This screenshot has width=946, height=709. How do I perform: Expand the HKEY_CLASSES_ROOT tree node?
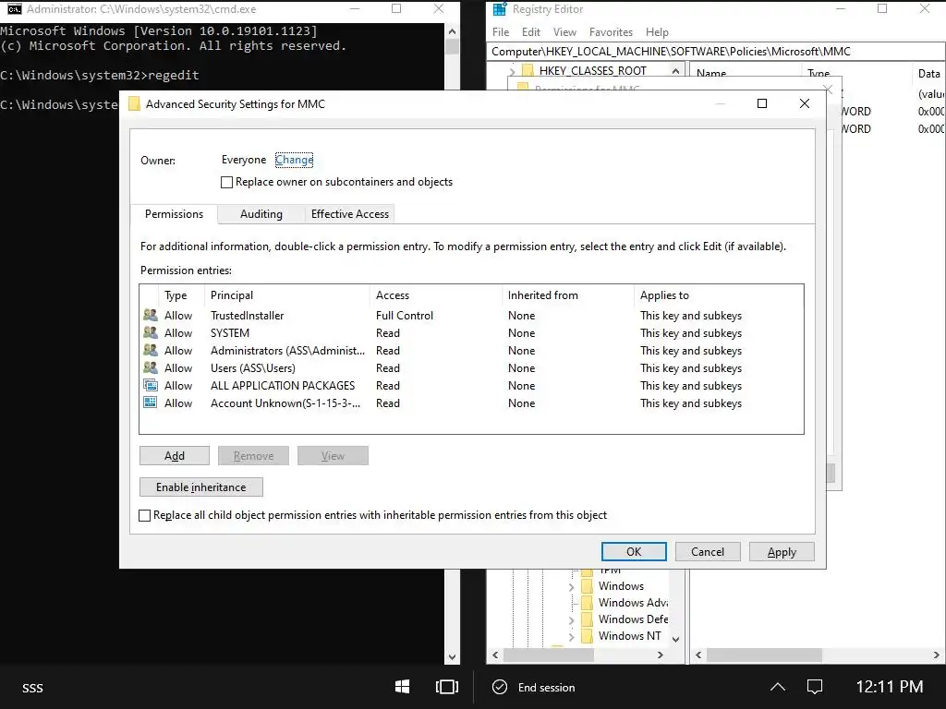pyautogui.click(x=512, y=71)
